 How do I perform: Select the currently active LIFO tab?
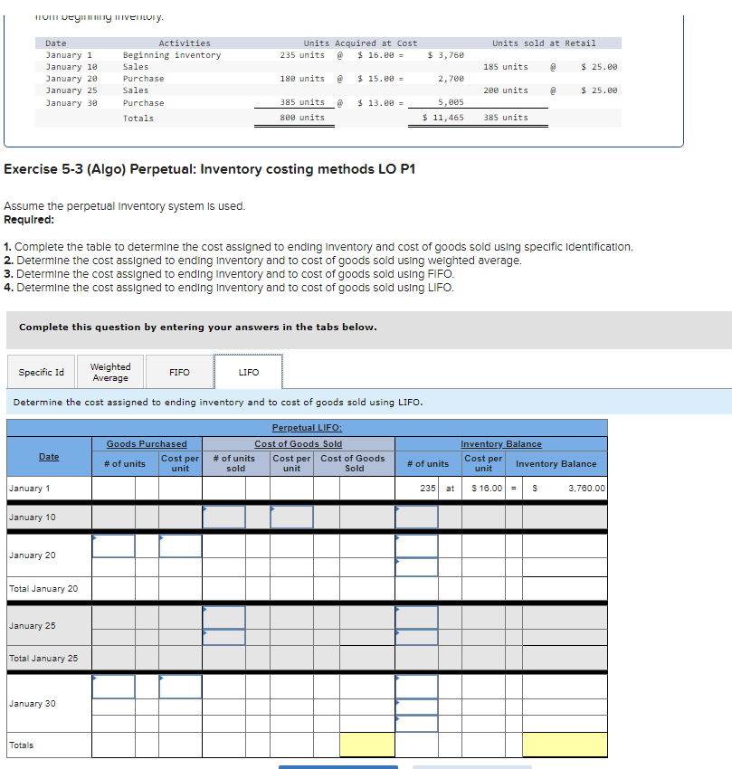[x=247, y=371]
